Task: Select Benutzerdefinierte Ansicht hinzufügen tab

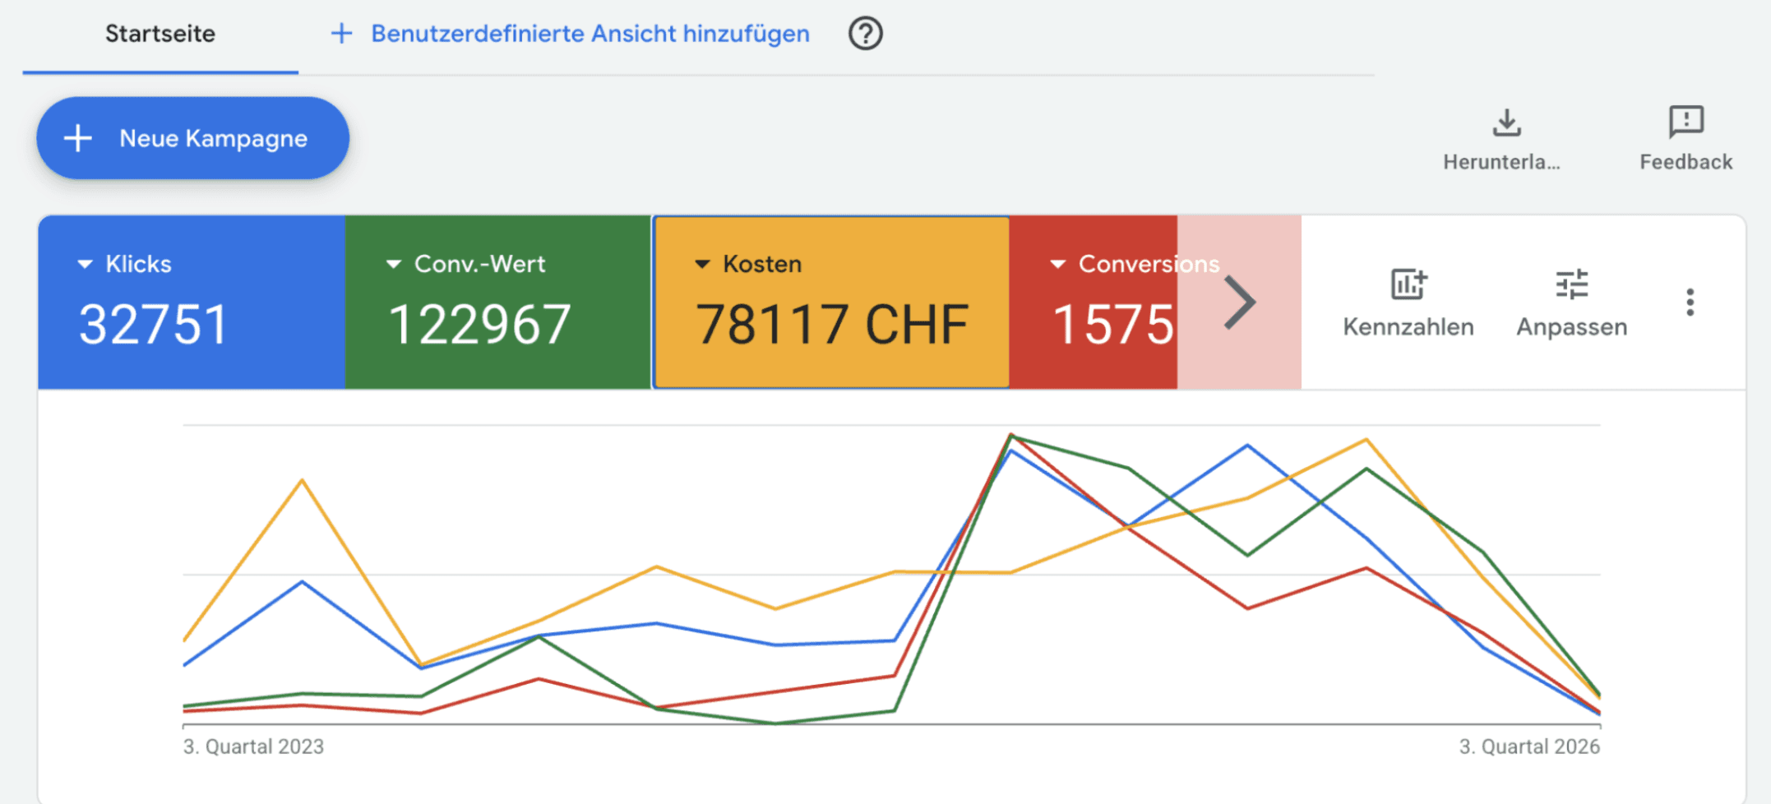Action: 570,34
